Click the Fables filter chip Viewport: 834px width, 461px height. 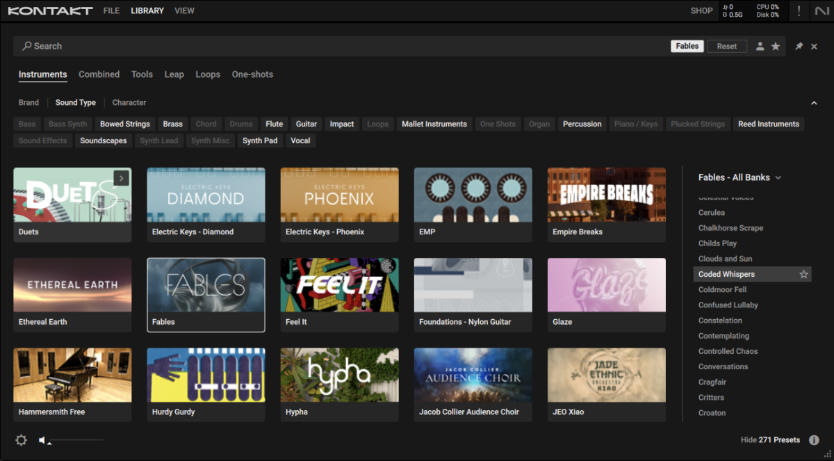click(687, 46)
